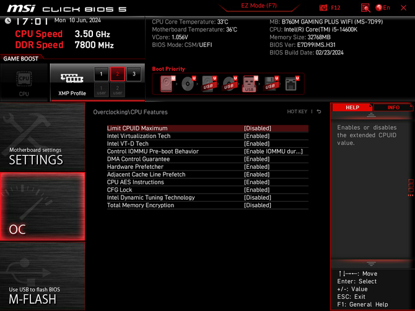Select the Hardware Prefetcher row
This screenshot has width=415, height=311.
coord(207,167)
